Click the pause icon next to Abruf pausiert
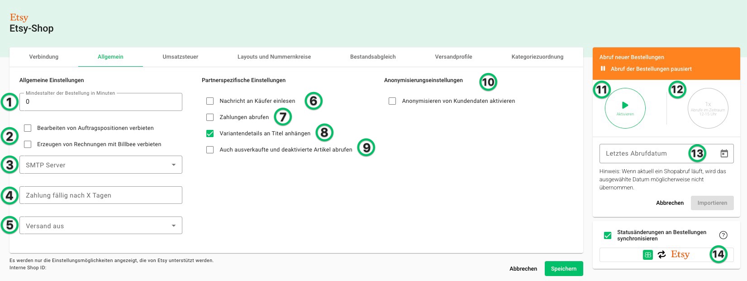The width and height of the screenshot is (747, 281). coord(603,69)
